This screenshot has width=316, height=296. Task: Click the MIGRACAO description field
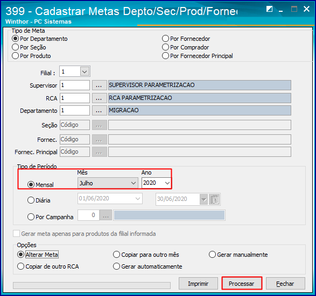coord(200,111)
